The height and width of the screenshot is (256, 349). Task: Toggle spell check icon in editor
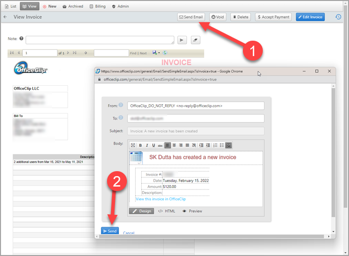(229, 145)
